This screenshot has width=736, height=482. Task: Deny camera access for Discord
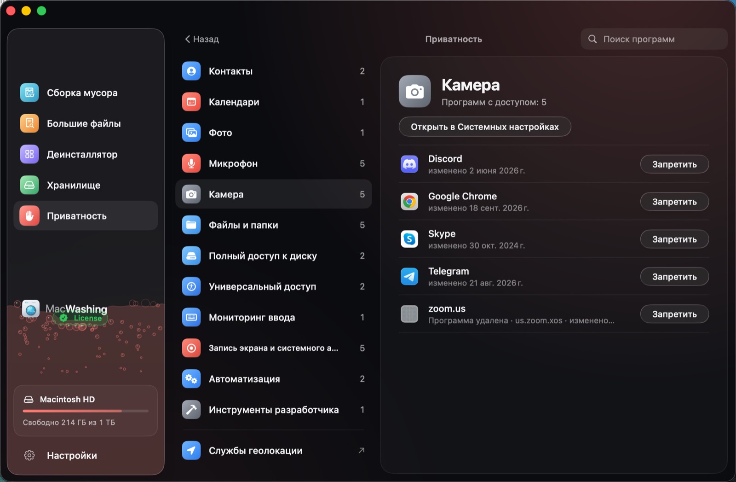674,164
